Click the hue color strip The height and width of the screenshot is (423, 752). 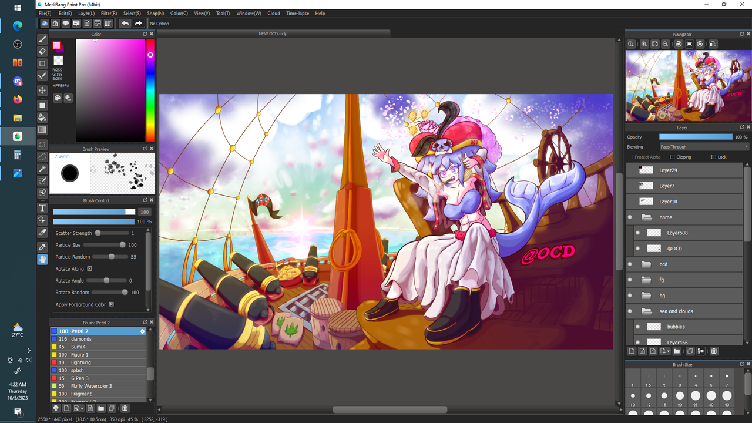tap(150, 90)
